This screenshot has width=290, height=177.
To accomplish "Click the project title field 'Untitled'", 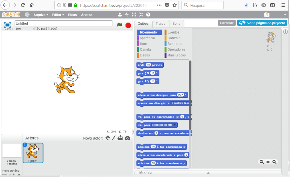I will (64, 24).
